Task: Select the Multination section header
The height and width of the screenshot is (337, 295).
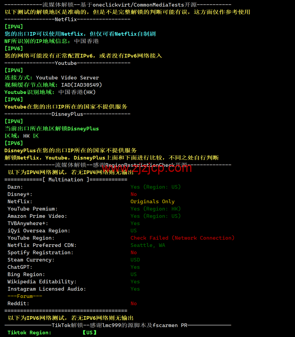Action: [66, 180]
